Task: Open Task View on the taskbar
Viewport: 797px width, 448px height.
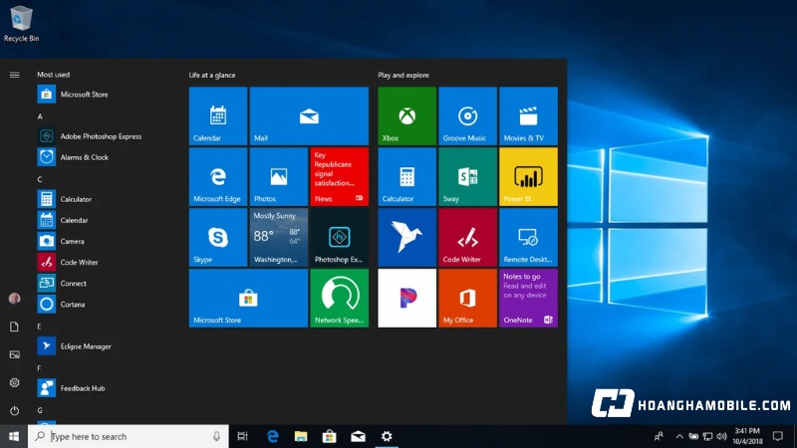Action: (242, 436)
